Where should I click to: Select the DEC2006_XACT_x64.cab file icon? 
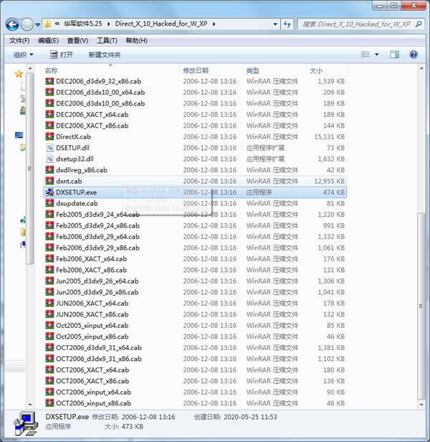coord(49,115)
